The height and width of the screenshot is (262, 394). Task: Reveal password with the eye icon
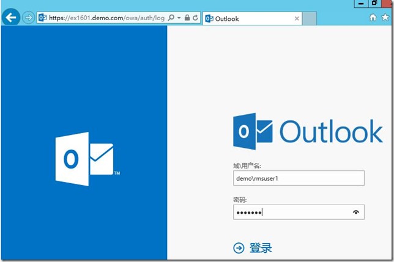pos(355,213)
